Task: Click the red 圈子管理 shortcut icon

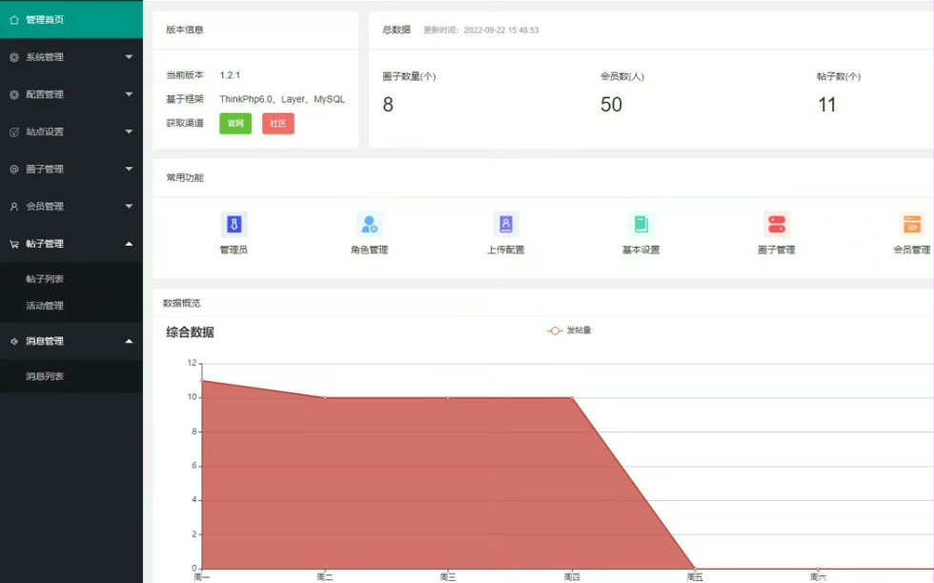Action: tap(777, 225)
